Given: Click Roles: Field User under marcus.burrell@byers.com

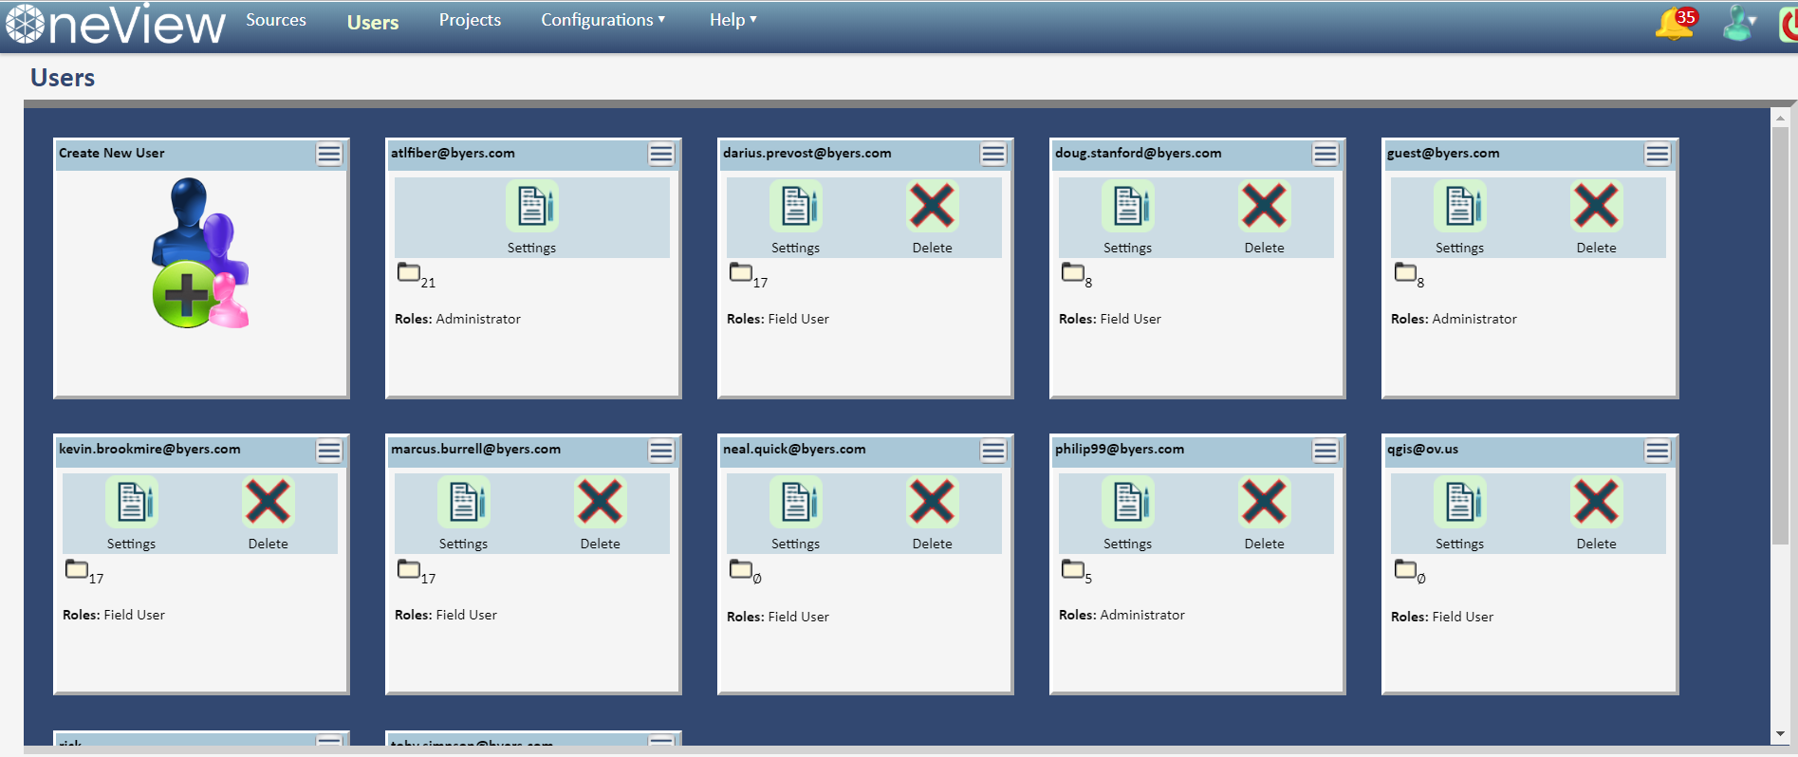Looking at the screenshot, I should coord(446,615).
